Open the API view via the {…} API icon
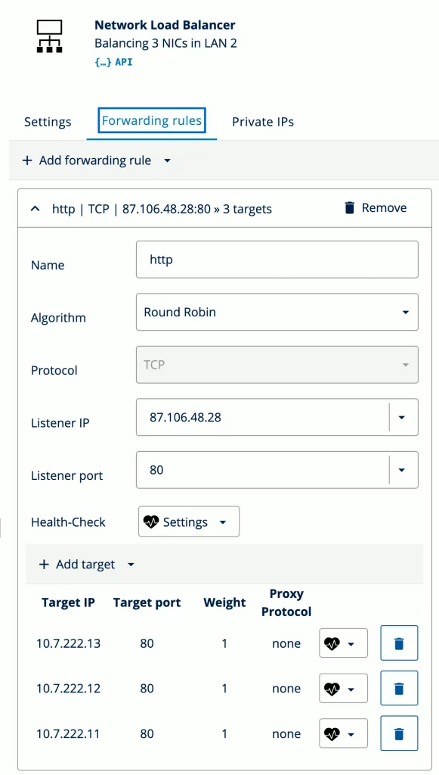 click(112, 62)
